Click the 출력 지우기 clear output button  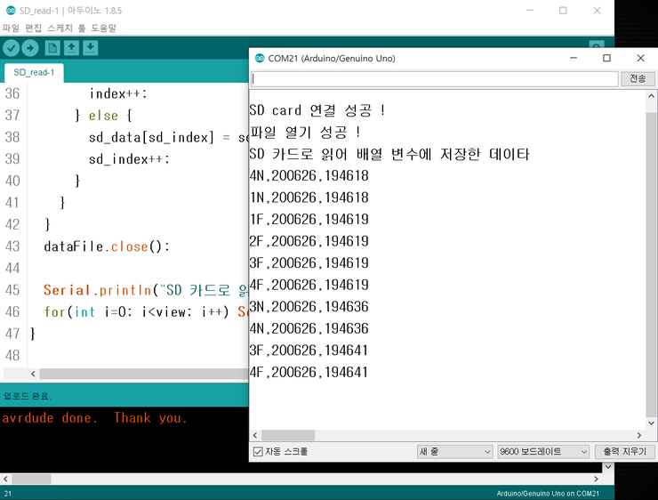pos(624,452)
